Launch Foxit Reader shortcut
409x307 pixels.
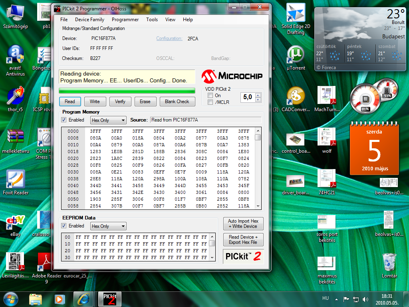16,182
